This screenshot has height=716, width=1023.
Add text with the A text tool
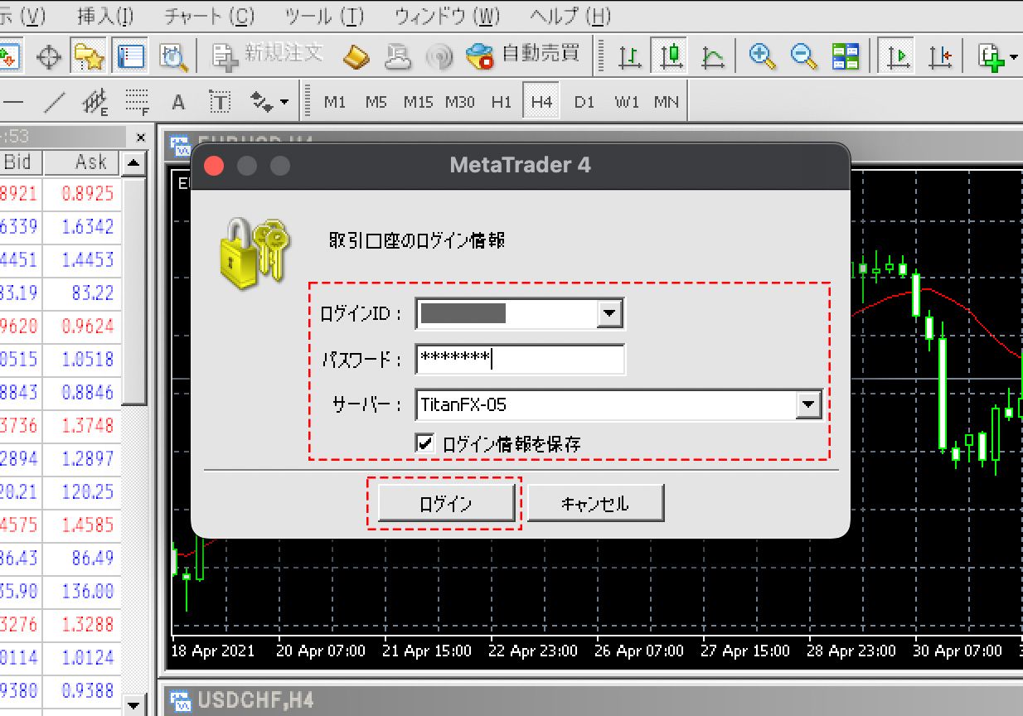[177, 101]
